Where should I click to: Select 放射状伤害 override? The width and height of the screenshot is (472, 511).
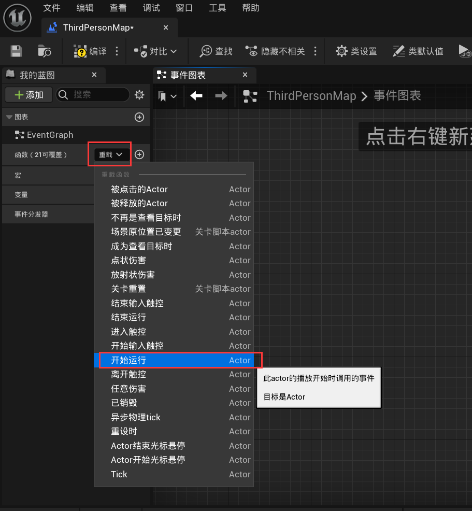[174, 275]
